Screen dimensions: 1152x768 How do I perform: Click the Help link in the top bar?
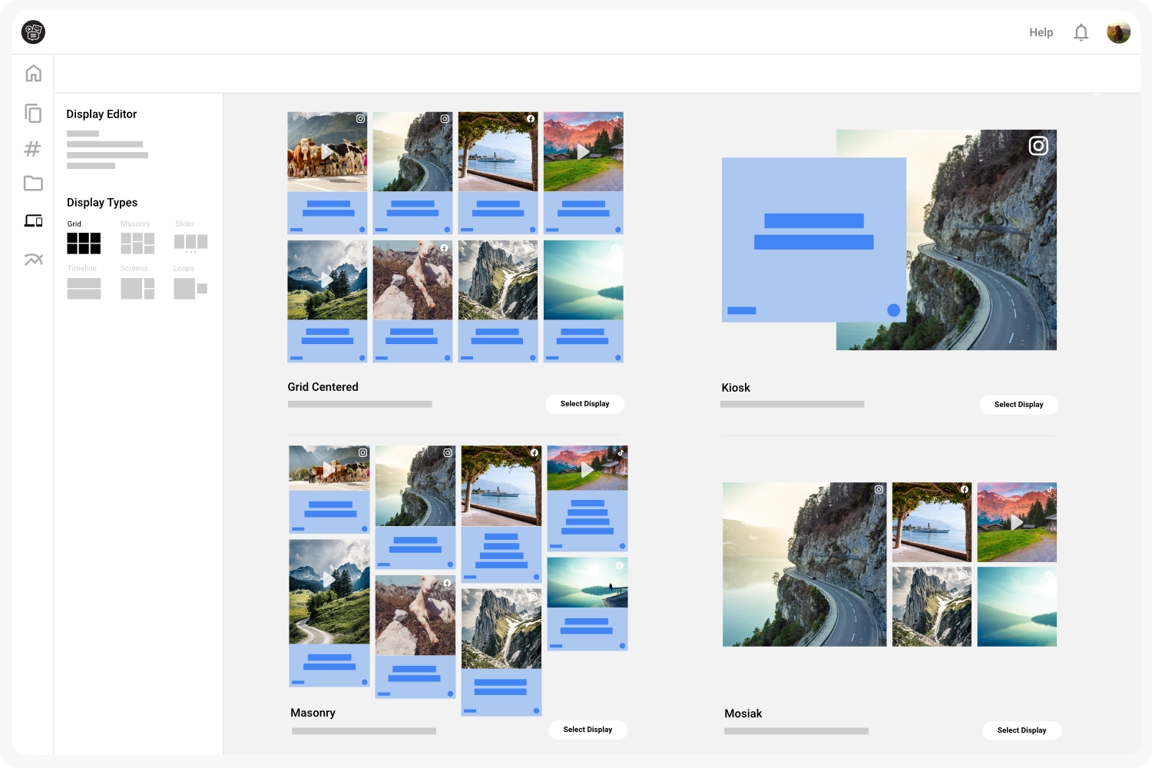point(1041,32)
